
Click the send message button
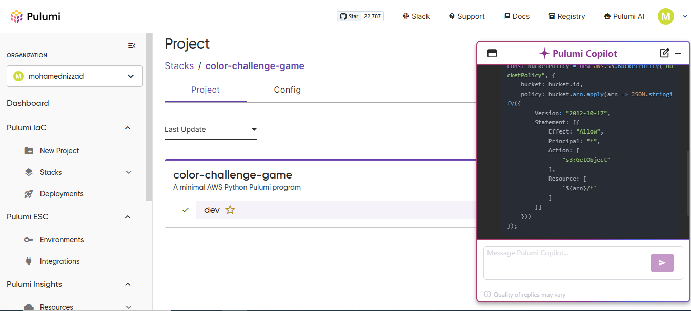(662, 263)
